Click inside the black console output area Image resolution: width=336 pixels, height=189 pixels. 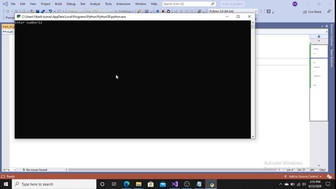(133, 79)
